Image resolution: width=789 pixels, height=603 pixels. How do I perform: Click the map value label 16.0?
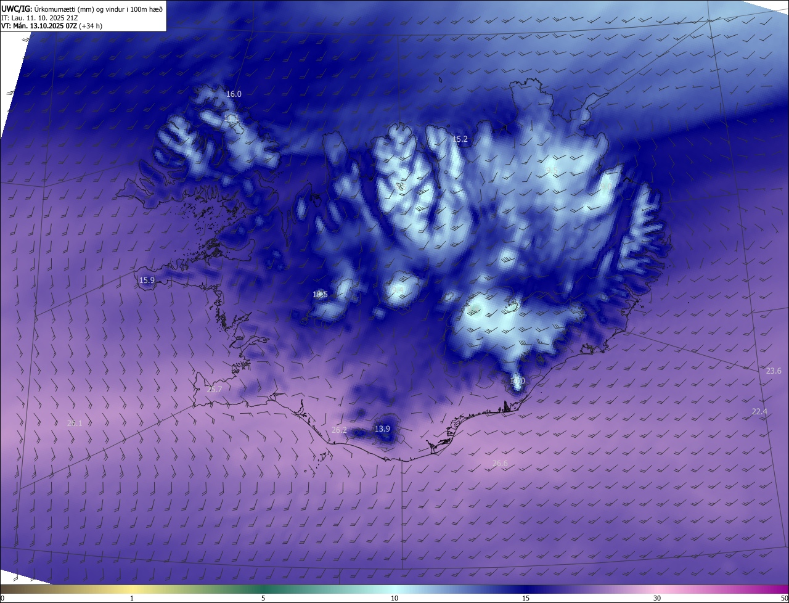tap(234, 94)
